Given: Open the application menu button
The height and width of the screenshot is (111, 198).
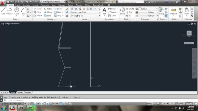Looking at the screenshot, I should [x=2, y=2].
